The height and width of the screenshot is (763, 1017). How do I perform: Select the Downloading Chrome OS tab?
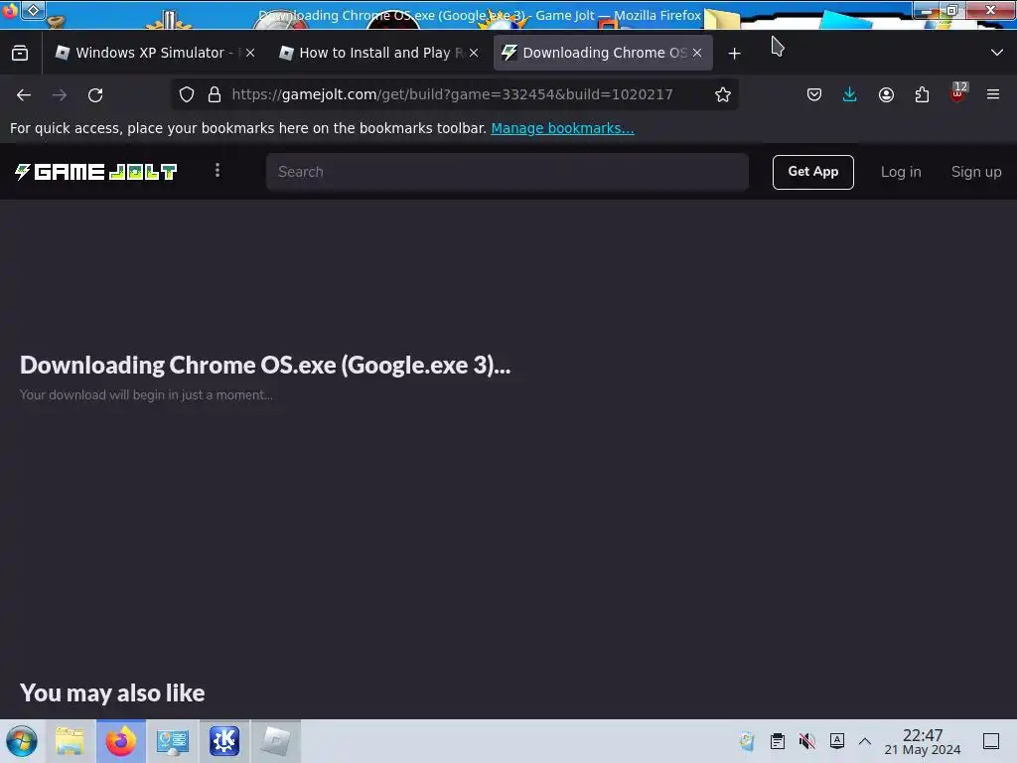603,53
